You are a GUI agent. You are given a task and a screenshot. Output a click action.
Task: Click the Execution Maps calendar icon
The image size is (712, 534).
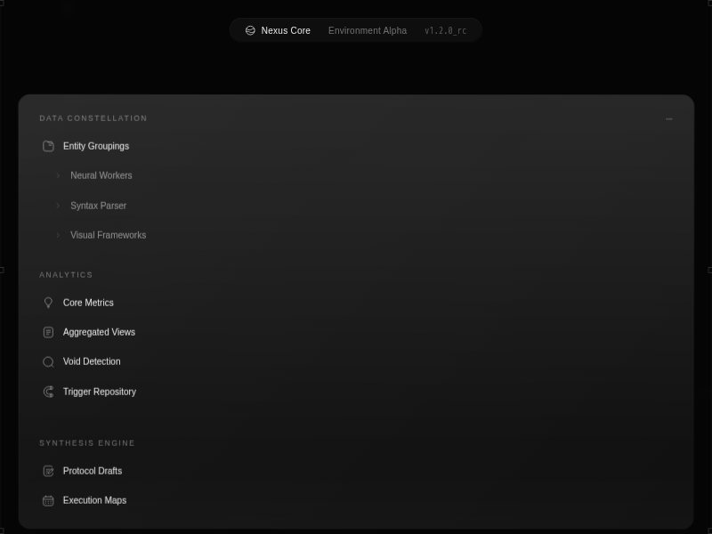click(48, 500)
